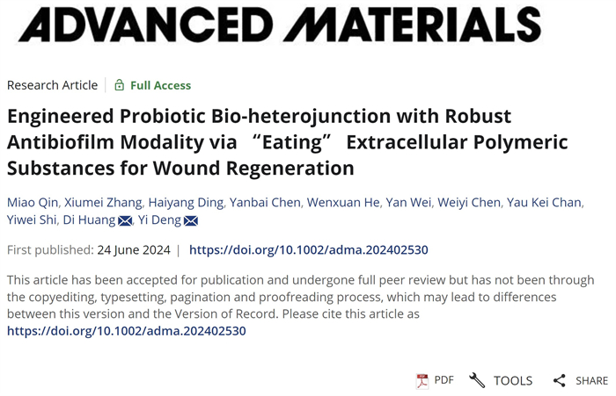Expand the SHARE options label
The height and width of the screenshot is (396, 616).
click(591, 380)
